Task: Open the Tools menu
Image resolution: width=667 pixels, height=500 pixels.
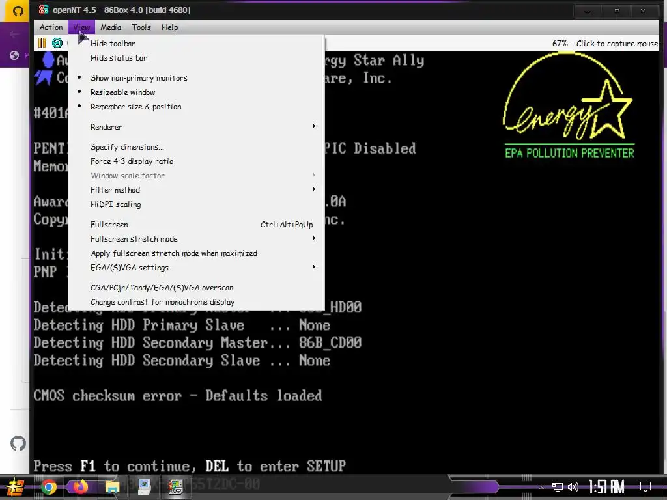Action: tap(141, 27)
